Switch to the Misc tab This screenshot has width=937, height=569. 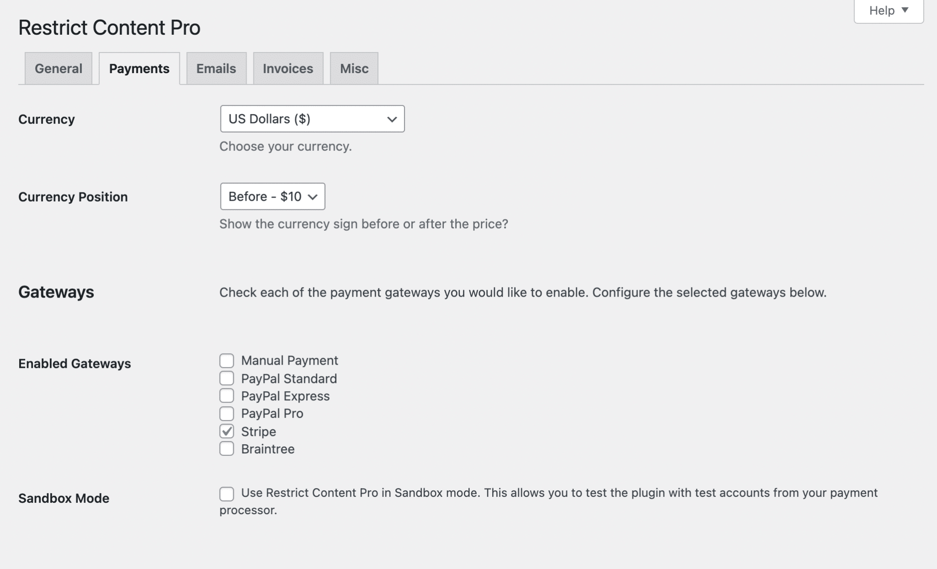[x=353, y=68]
